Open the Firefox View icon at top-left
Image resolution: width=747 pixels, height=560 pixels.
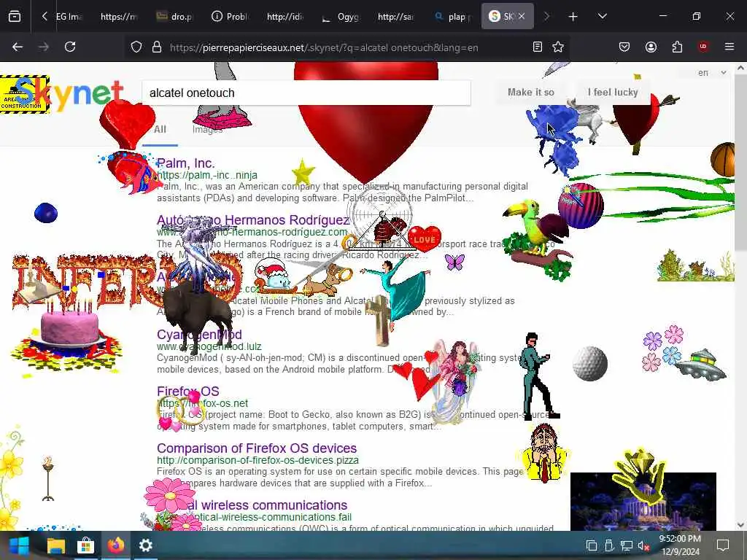pyautogui.click(x=15, y=16)
